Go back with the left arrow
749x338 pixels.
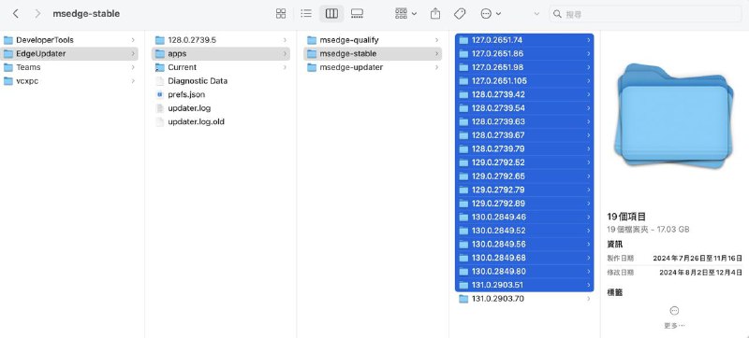coord(16,14)
